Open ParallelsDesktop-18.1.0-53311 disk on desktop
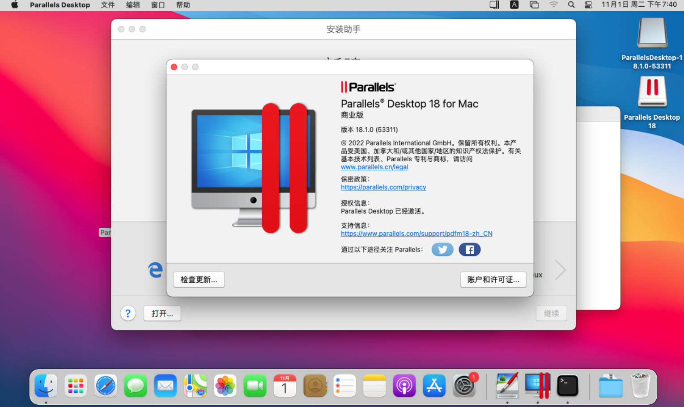684x407 pixels. click(652, 43)
